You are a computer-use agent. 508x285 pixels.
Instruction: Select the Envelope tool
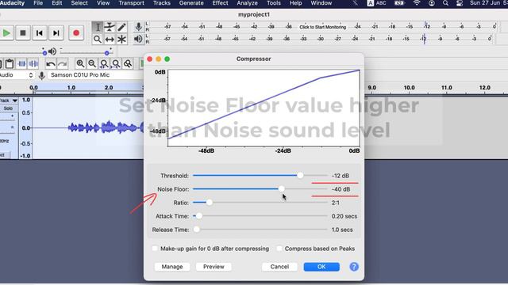click(x=110, y=27)
